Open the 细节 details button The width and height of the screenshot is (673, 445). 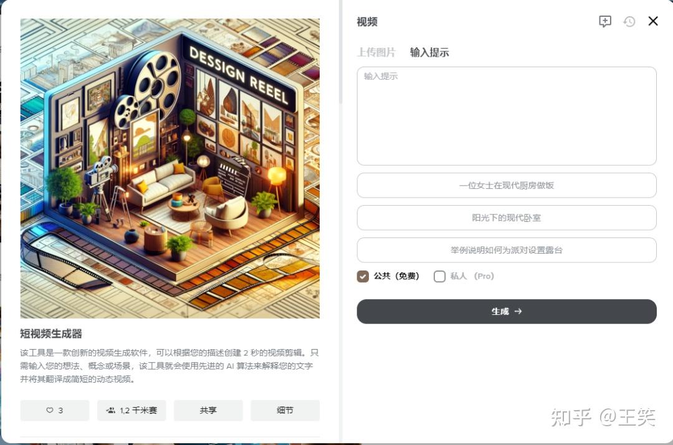[x=285, y=410]
